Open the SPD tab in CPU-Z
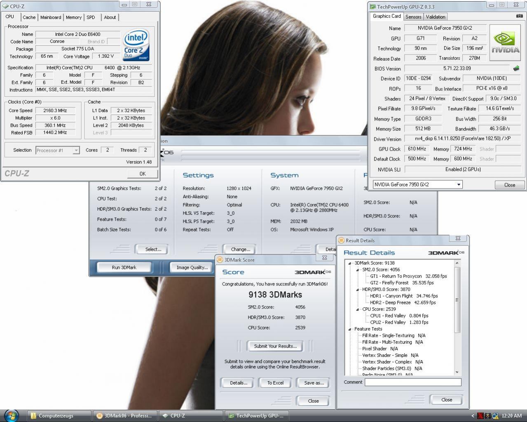 91,17
